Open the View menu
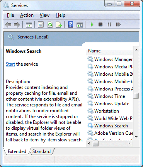This screenshot has width=143, height=167. pyautogui.click(x=44, y=15)
